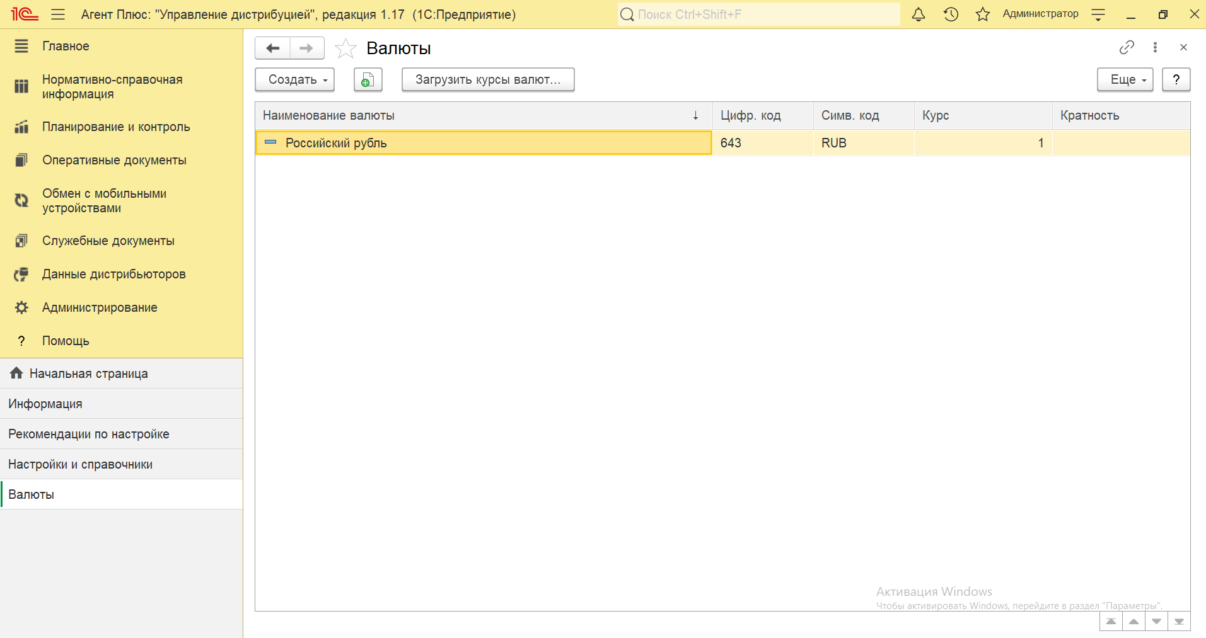Open the hamburger sections menu icon
Viewport: 1206px width, 638px height.
58,14
